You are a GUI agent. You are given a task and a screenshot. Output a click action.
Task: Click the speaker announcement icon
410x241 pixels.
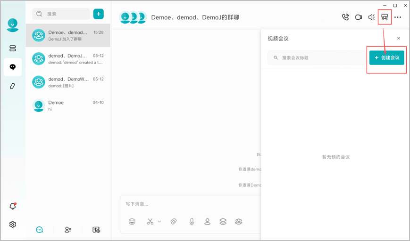372,17
